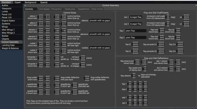Open the Special menu

[44, 2]
